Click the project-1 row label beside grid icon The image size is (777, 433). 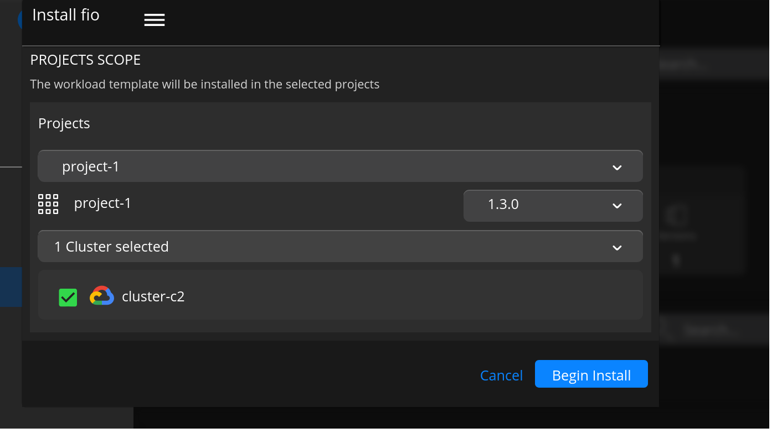[x=102, y=204]
